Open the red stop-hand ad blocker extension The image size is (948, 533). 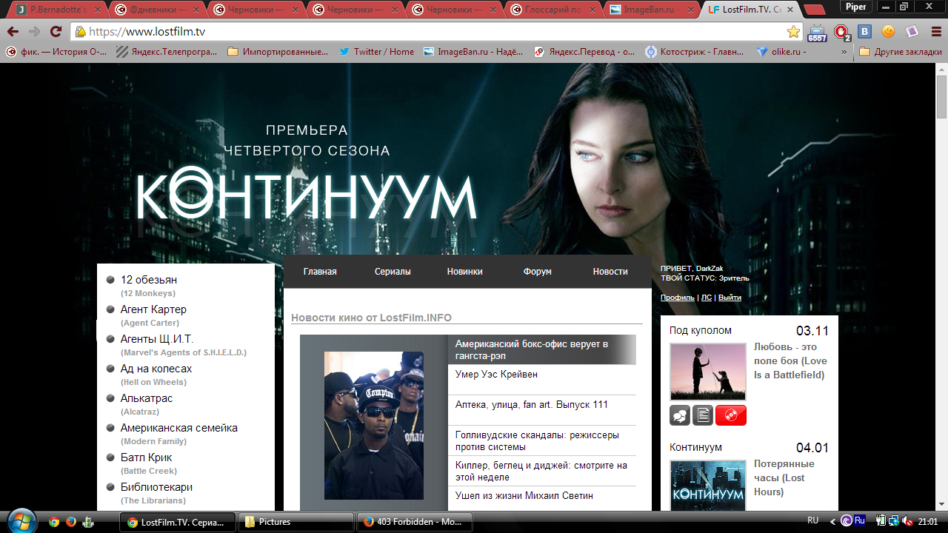[x=842, y=33]
